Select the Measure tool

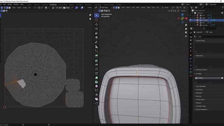(97, 47)
